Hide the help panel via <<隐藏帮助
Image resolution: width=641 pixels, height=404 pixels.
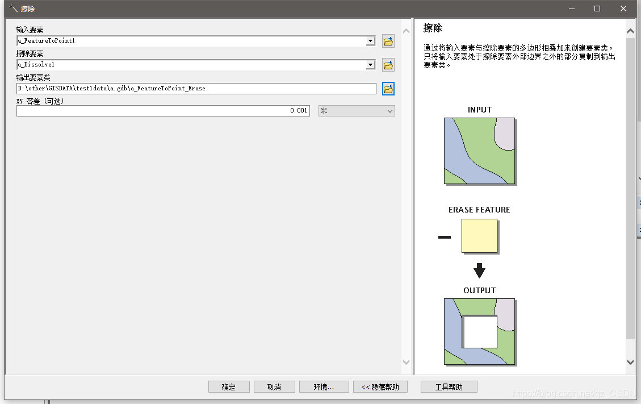pyautogui.click(x=379, y=386)
